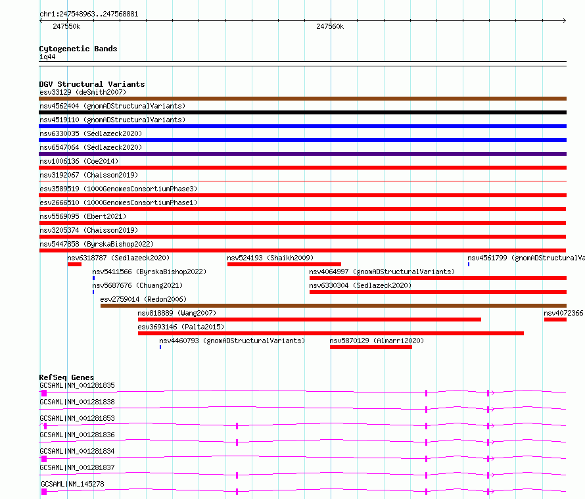
Task: Click the nsv818889 (Wang2007) label
Action: coord(177,313)
